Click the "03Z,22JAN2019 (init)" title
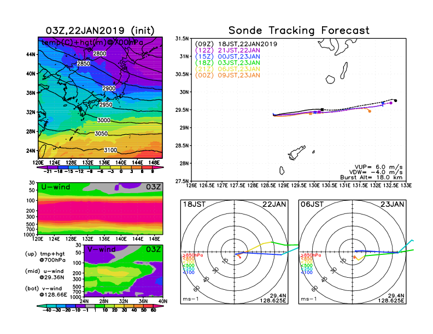 click(100, 31)
